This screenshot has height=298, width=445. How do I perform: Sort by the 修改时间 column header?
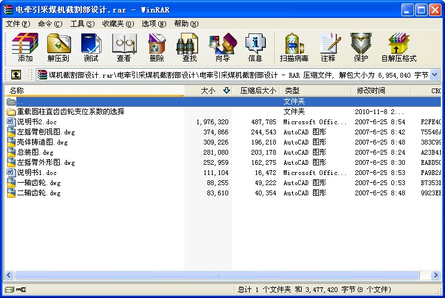(x=371, y=91)
